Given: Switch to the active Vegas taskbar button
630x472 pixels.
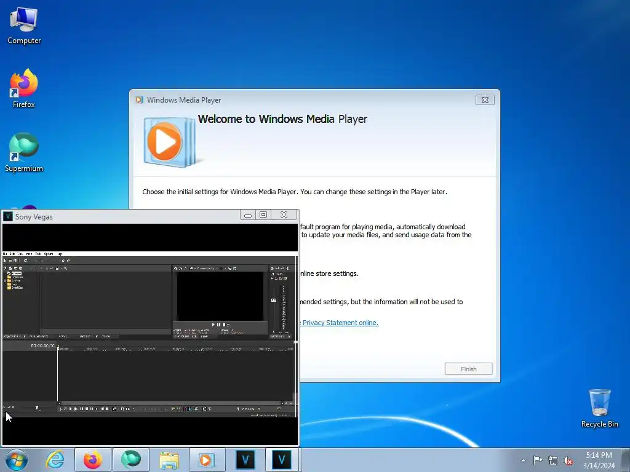Looking at the screenshot, I should coord(282,460).
